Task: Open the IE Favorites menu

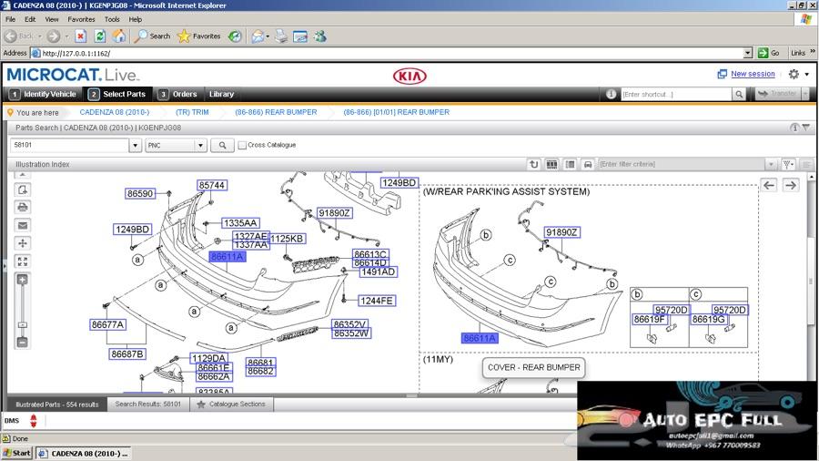Action: pyautogui.click(x=82, y=19)
